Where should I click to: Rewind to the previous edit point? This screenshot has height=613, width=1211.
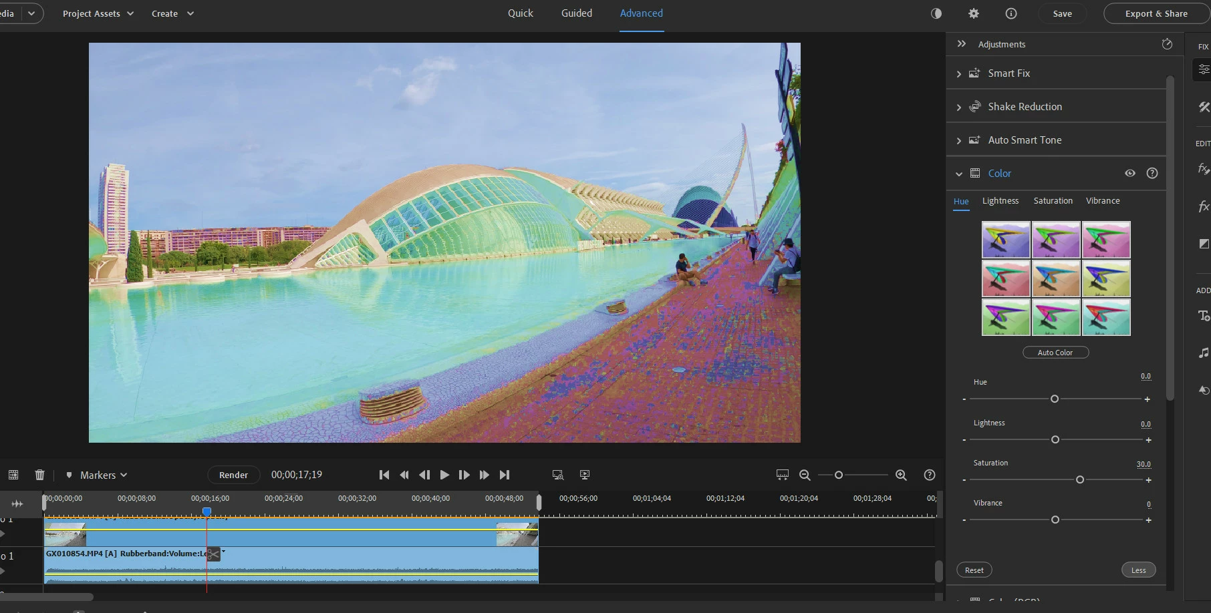point(404,475)
